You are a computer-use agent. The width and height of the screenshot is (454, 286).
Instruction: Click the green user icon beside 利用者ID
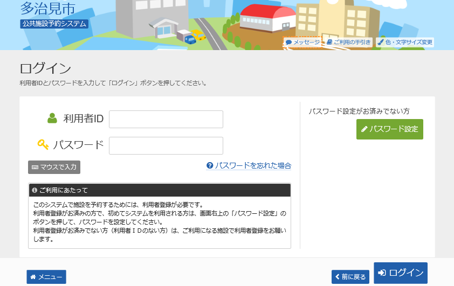(52, 118)
